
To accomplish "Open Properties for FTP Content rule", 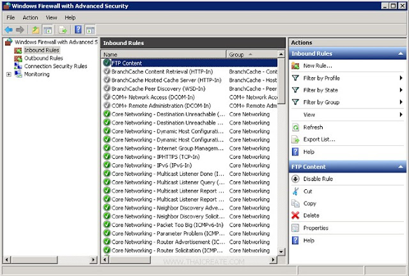I will [x=316, y=228].
